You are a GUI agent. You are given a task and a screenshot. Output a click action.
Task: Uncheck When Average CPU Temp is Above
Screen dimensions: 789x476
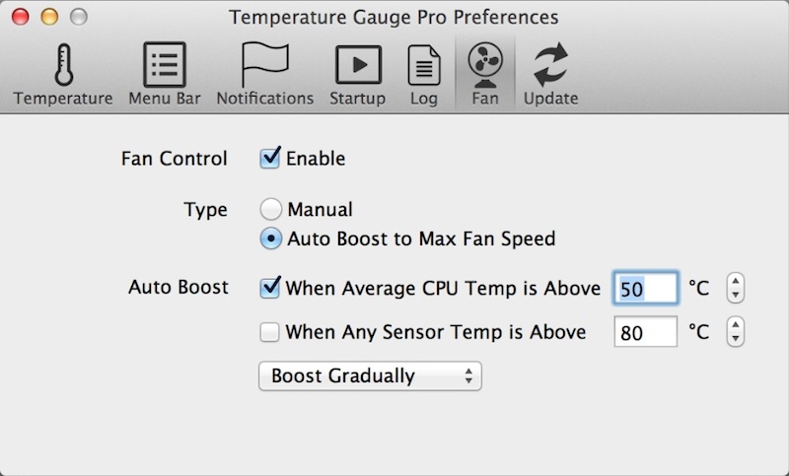[270, 289]
